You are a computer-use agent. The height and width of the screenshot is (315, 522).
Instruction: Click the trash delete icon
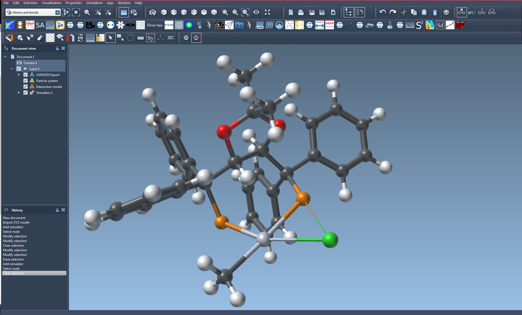click(x=435, y=12)
